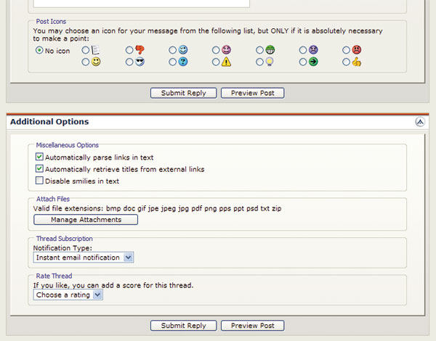Click the lower Preview Post button
This screenshot has height=341, width=436.
[x=252, y=326]
